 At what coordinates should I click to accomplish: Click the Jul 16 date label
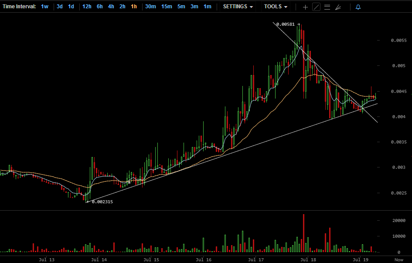(204, 260)
